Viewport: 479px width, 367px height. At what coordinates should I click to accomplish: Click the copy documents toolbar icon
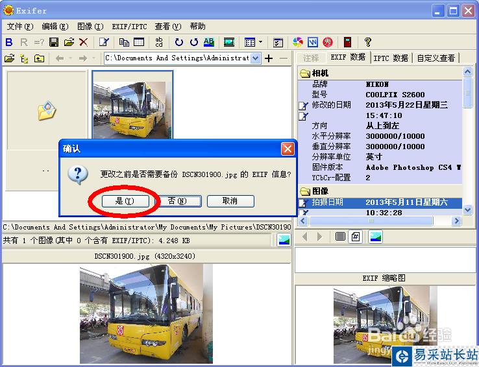click(124, 42)
